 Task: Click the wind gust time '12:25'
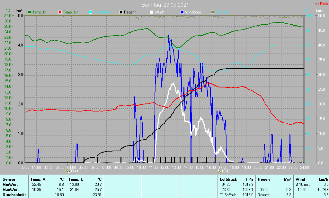[302, 189]
